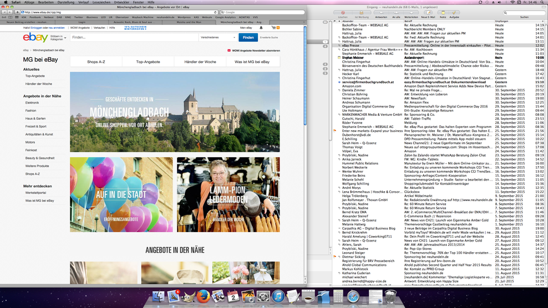Expand Stöbern in Kategorien dropdown
Image resolution: width=548 pixels, height=308 pixels.
click(58, 37)
